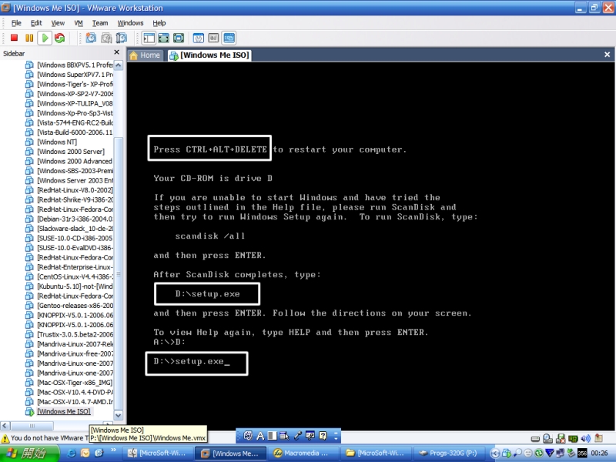
Task: Click the grayed Appliance view icon
Action: tap(213, 38)
